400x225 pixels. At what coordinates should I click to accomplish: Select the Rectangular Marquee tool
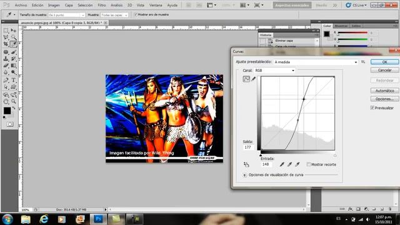click(x=6, y=31)
